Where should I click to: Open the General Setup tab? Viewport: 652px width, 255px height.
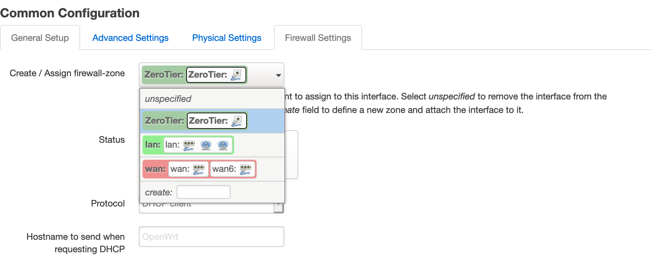coord(40,38)
